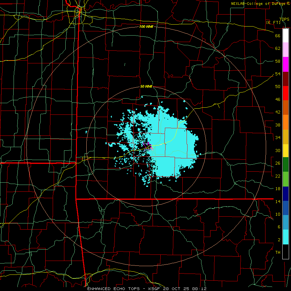291x291 pixels.
Task: Click the '6' legend value
Action: (279, 227)
